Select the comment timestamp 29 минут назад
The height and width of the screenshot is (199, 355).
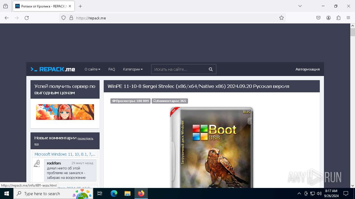coord(82,163)
